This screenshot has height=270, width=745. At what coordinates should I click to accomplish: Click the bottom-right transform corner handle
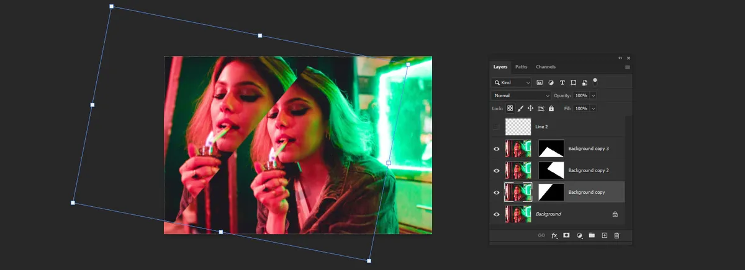pos(369,261)
